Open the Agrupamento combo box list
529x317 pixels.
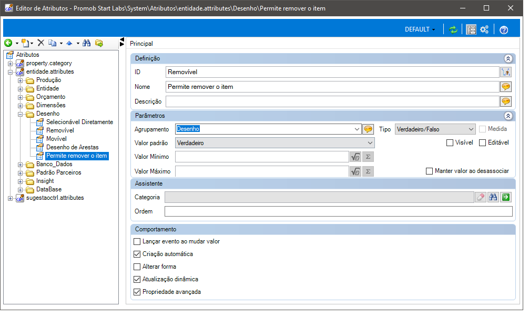pos(357,129)
